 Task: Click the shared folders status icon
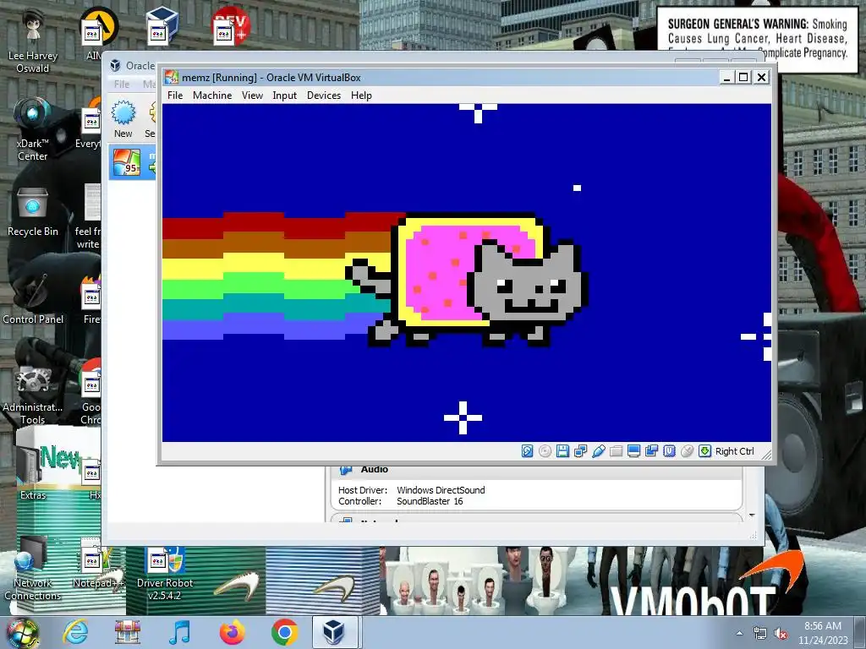click(x=616, y=451)
